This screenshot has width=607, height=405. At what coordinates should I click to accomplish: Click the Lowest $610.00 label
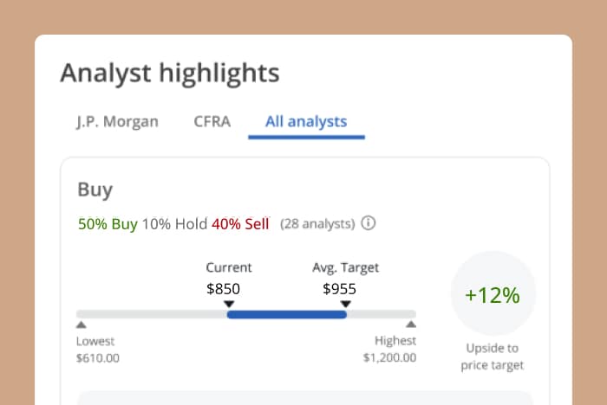click(98, 349)
